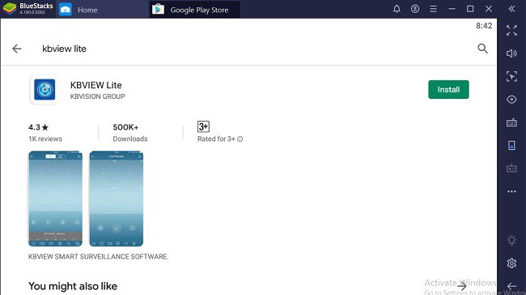Click the 3+ content rating badge
Image resolution: width=526 pixels, height=295 pixels.
[203, 126]
